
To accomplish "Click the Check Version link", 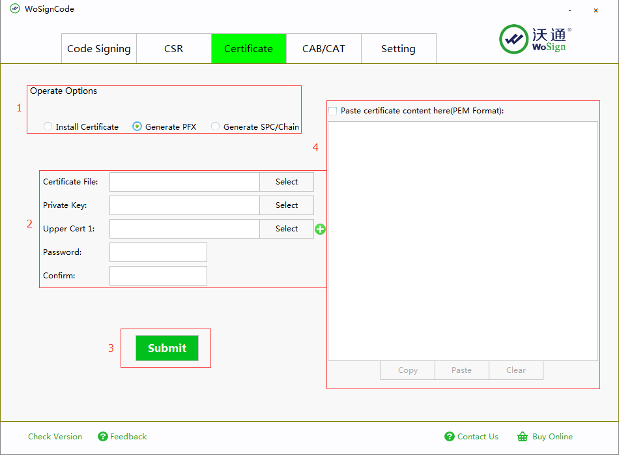I will pyautogui.click(x=55, y=437).
